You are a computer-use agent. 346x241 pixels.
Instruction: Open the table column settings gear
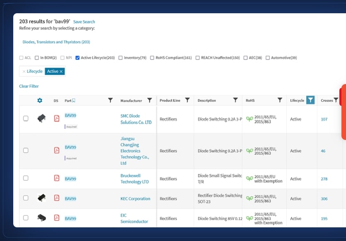tap(40, 100)
